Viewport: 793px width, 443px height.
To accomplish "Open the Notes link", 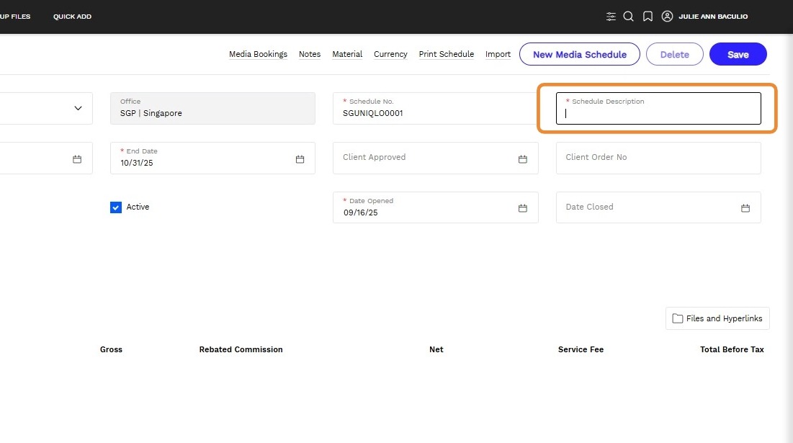I will point(310,54).
